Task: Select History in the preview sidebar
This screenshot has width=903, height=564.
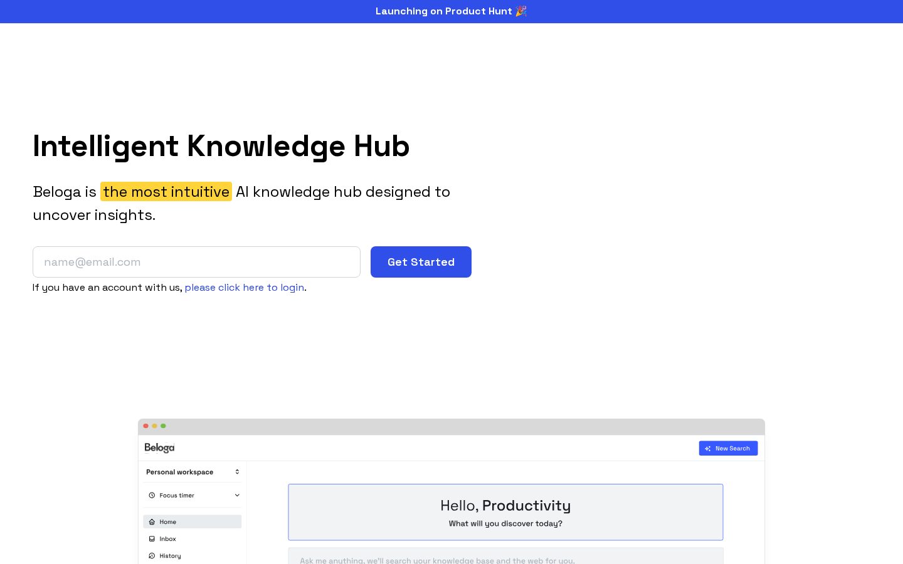Action: (193, 556)
